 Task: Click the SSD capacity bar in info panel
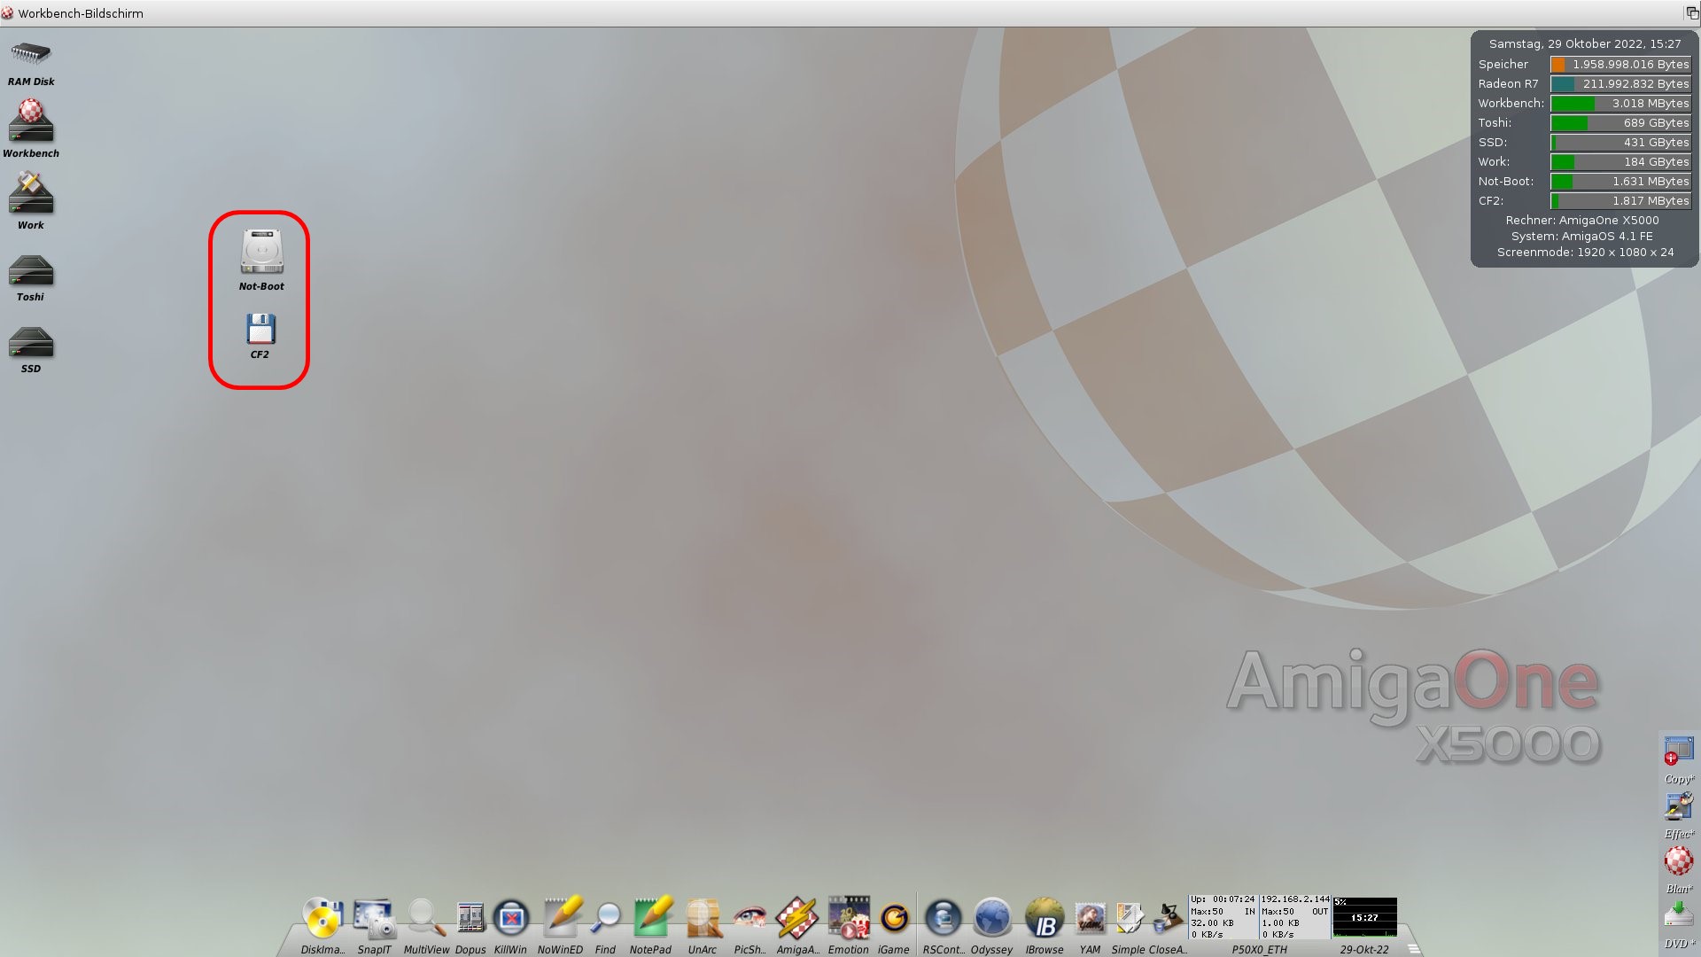coord(1619,143)
